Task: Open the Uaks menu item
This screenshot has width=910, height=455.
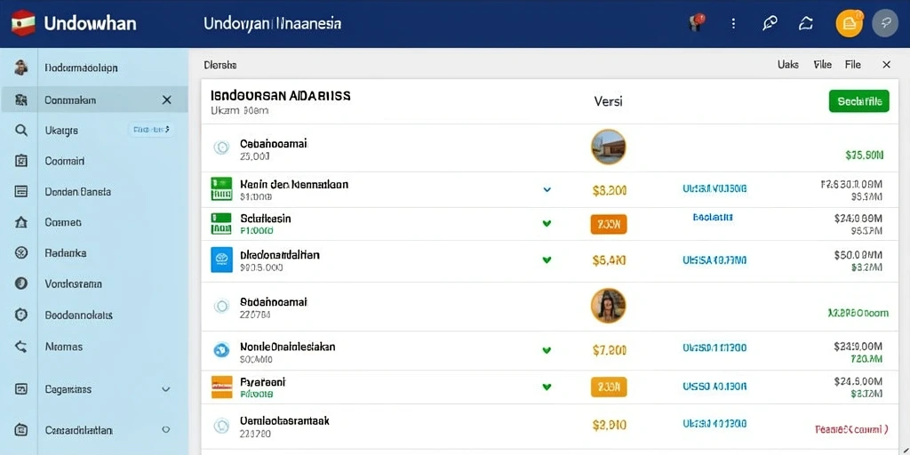Action: 787,65
